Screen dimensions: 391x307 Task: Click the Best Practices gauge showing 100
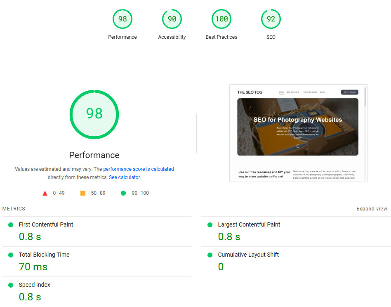point(221,19)
